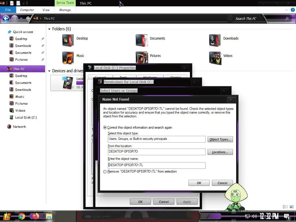The height and width of the screenshot is (222, 296).
Task: Switch to large icons view layout
Action: click(x=292, y=207)
